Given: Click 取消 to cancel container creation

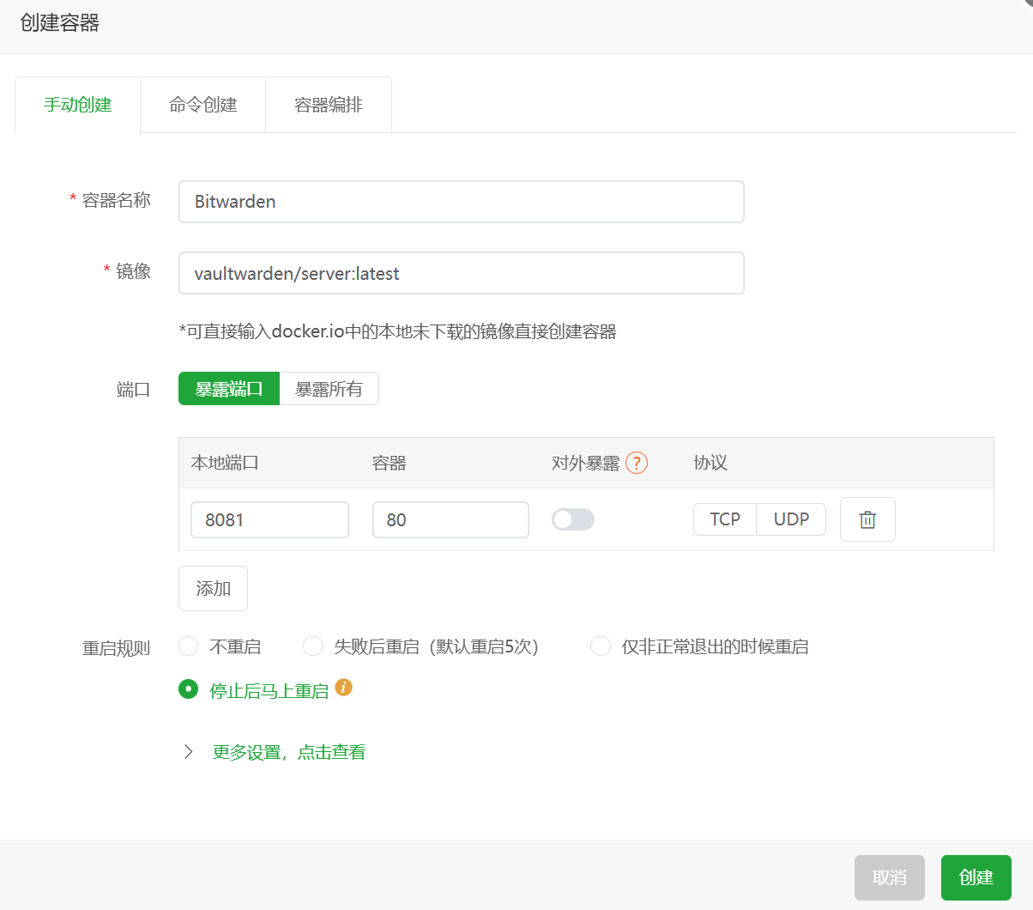Looking at the screenshot, I should (x=889, y=877).
